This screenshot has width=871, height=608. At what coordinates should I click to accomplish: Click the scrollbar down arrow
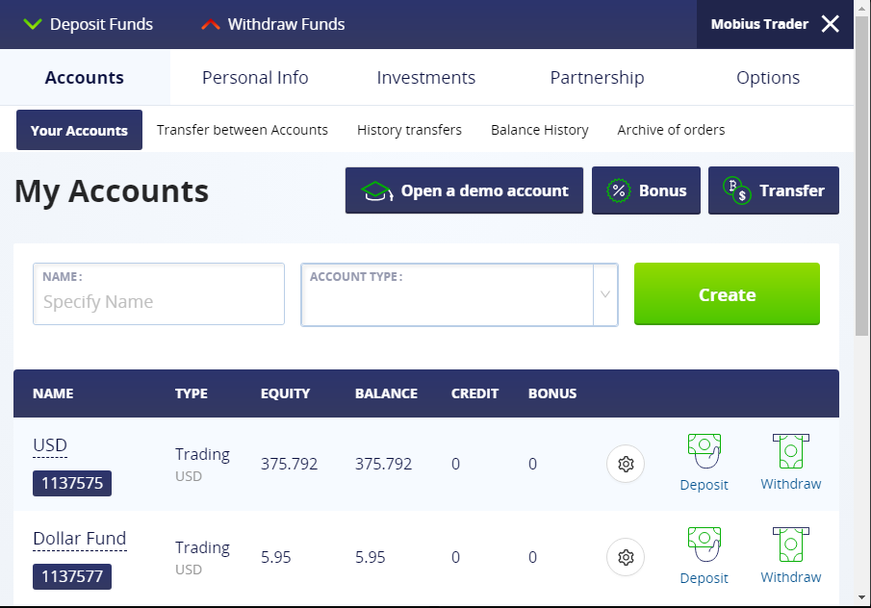pyautogui.click(x=861, y=597)
